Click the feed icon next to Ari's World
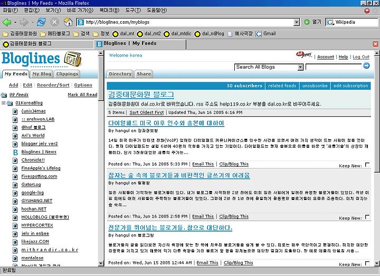This screenshot has height=276, width=380. tap(15, 136)
